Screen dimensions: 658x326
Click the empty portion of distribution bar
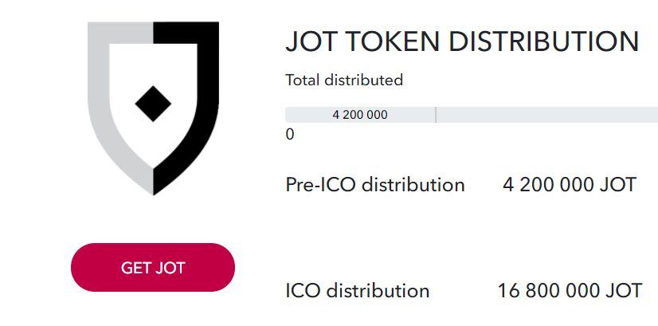pos(546,115)
